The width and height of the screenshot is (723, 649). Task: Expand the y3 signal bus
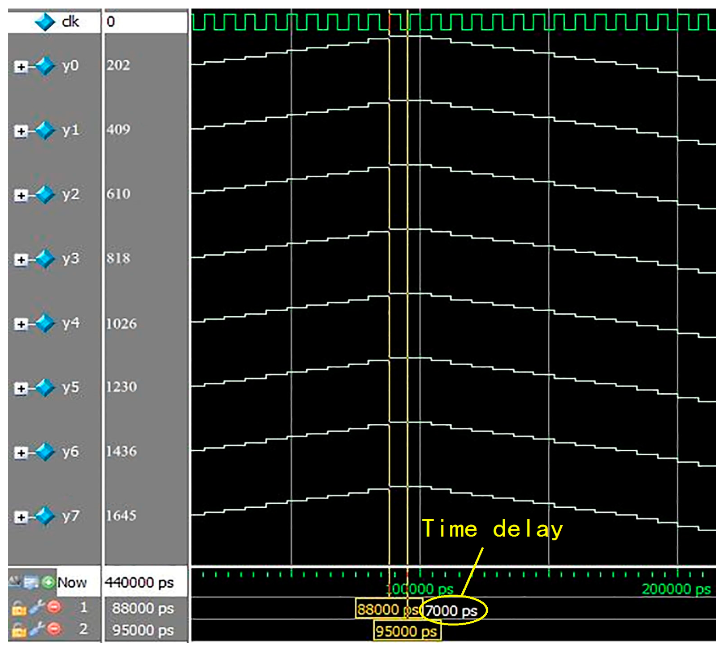[21, 260]
